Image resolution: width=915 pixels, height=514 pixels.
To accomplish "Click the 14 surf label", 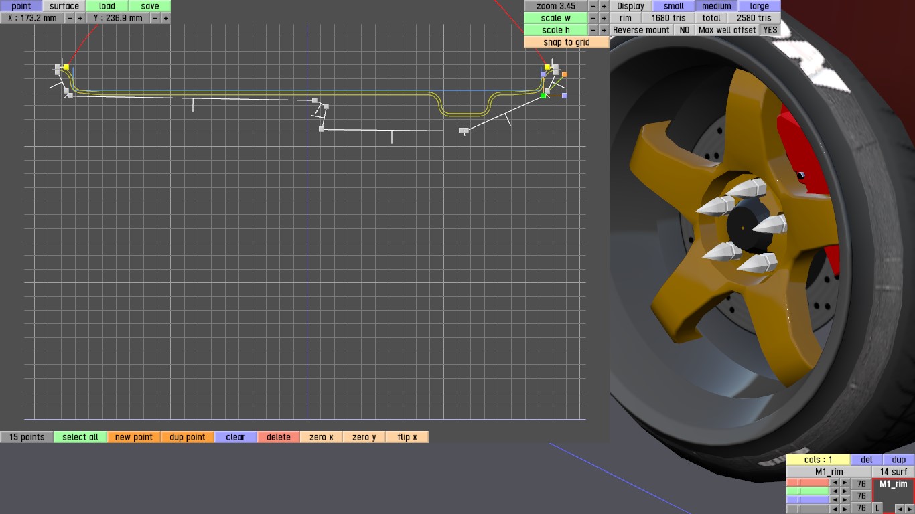I will [894, 472].
